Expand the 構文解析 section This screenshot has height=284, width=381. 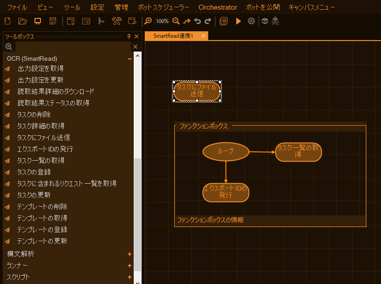click(x=130, y=254)
